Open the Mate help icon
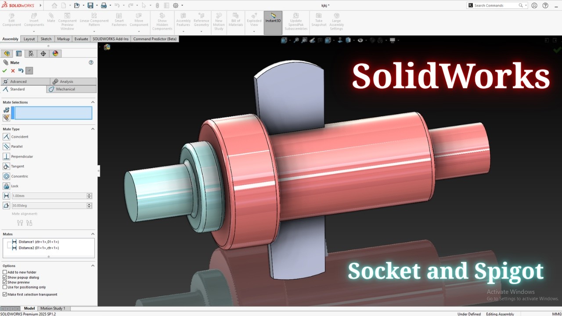 [x=91, y=62]
